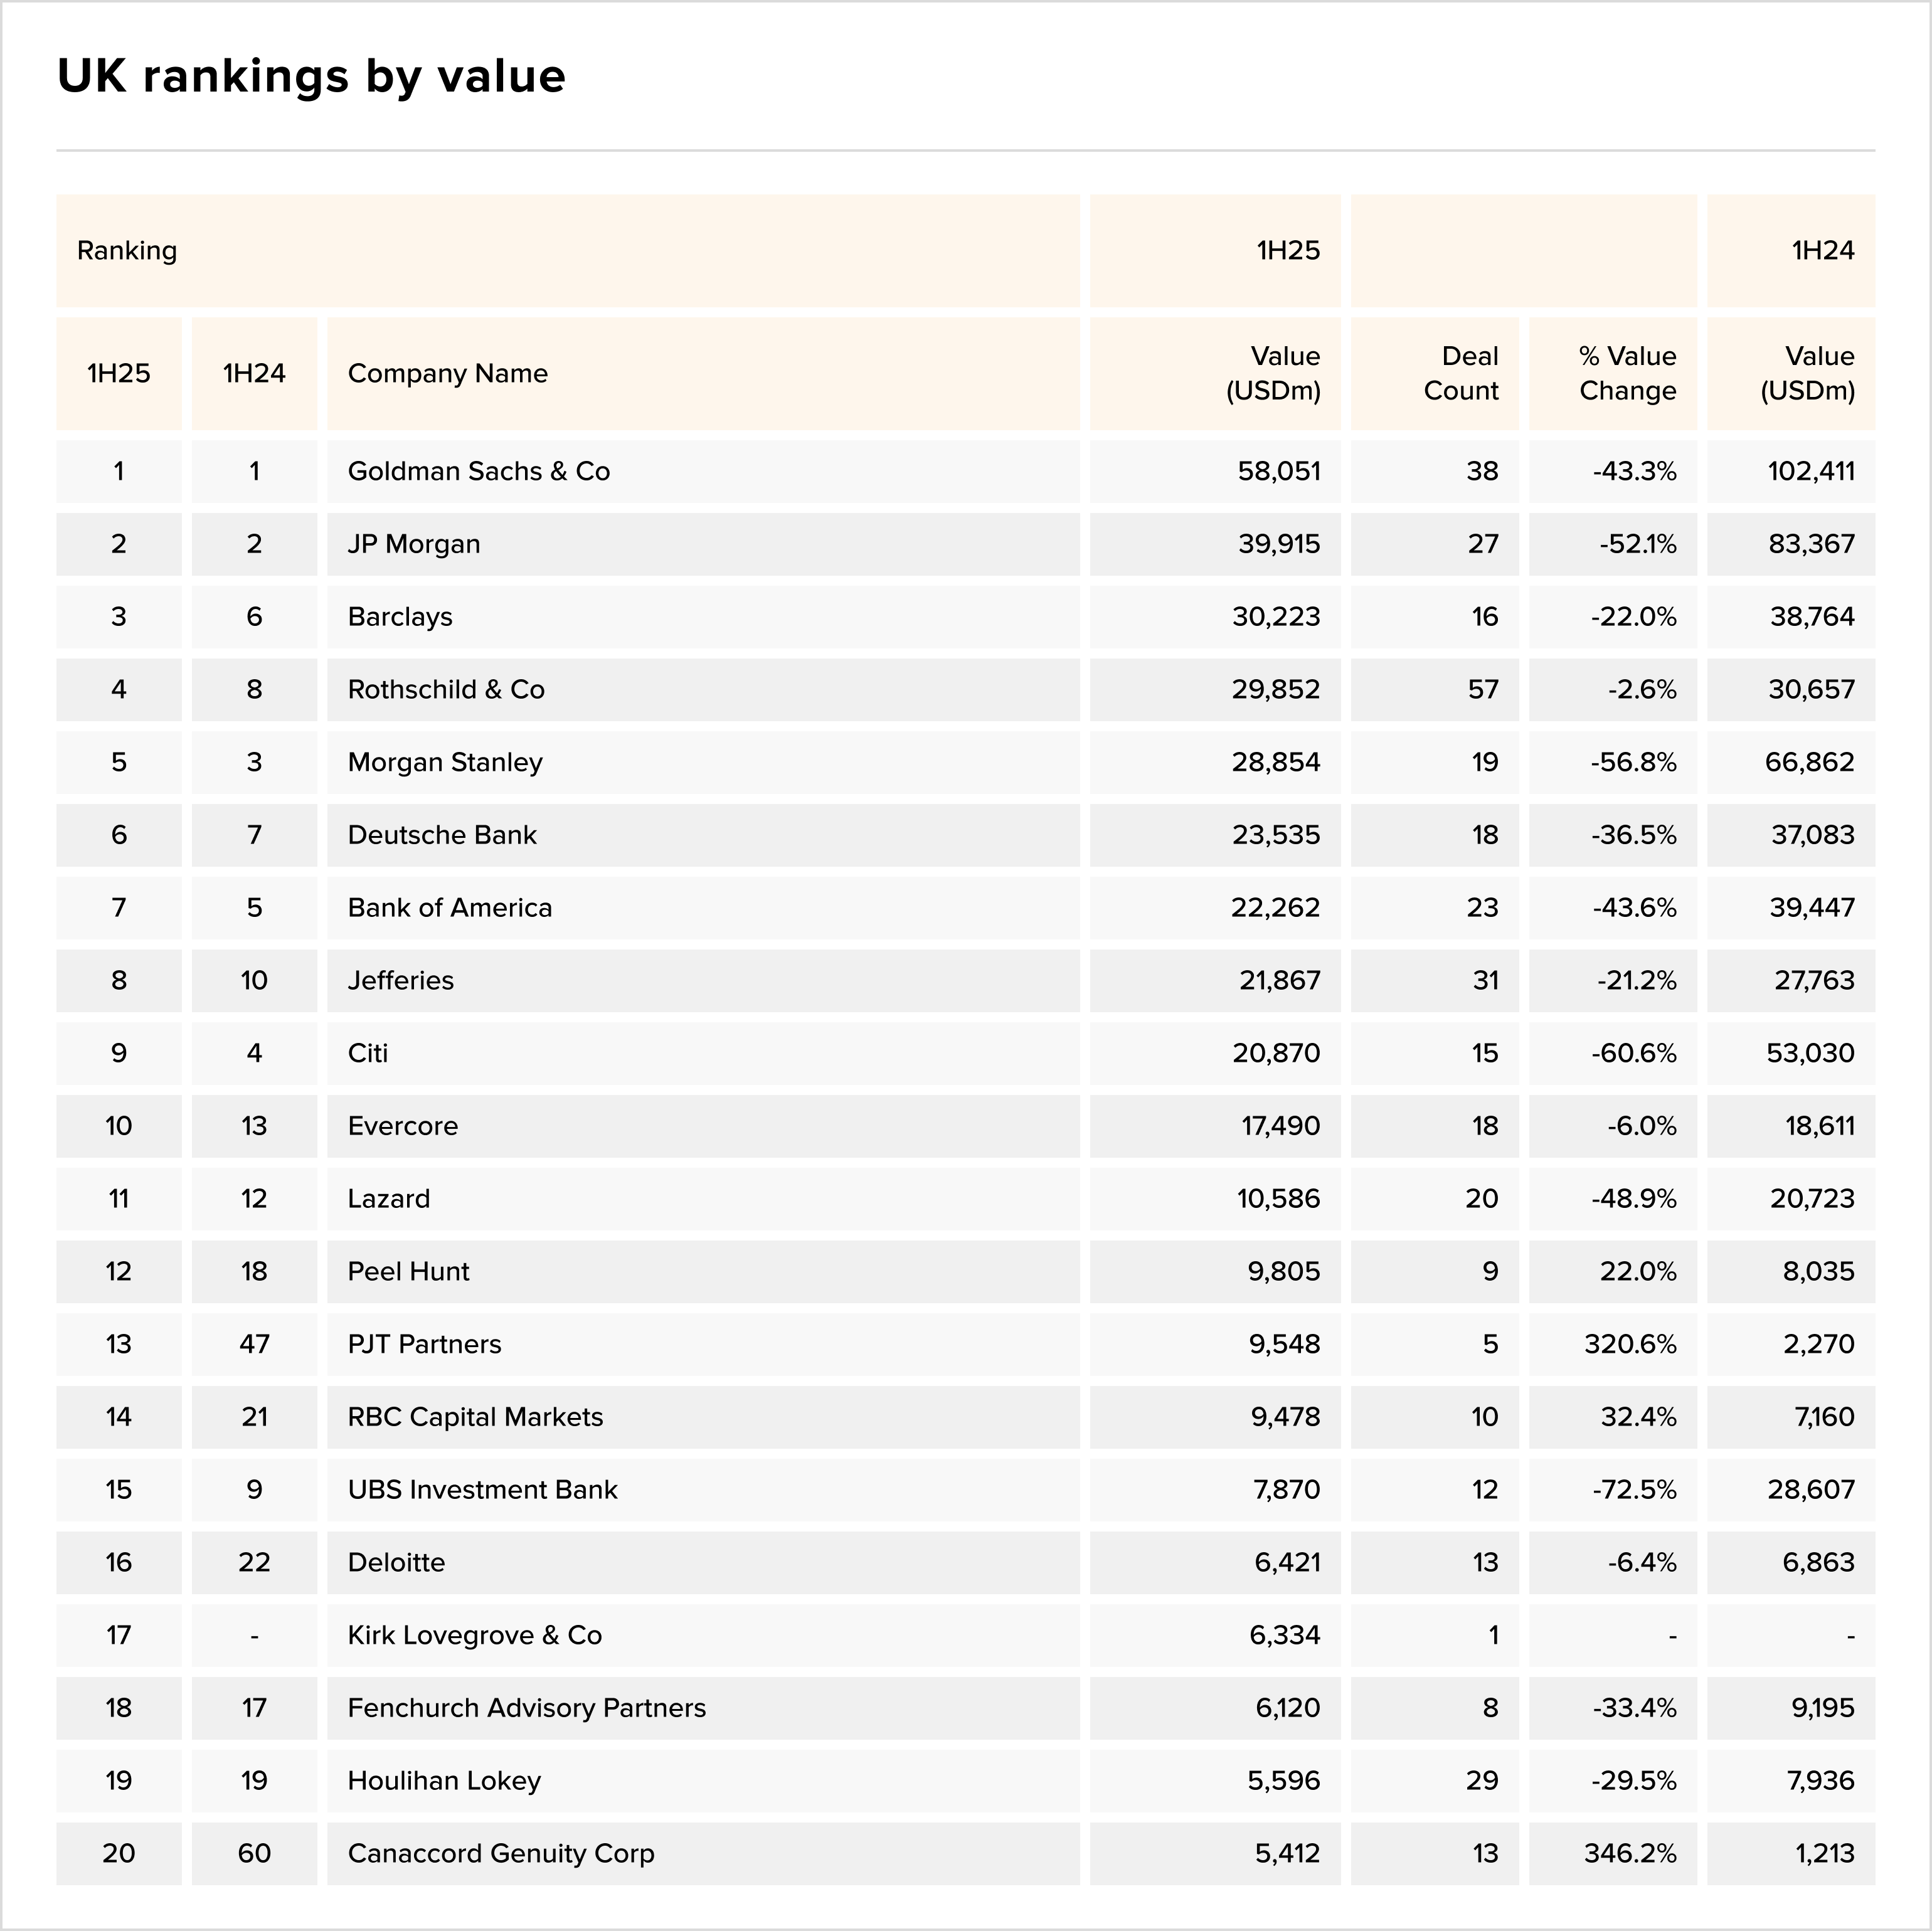Select Peel Hunt in the table

[408, 1272]
